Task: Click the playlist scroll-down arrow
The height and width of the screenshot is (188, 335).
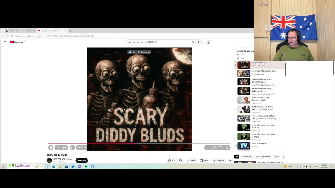Action: 286,150
